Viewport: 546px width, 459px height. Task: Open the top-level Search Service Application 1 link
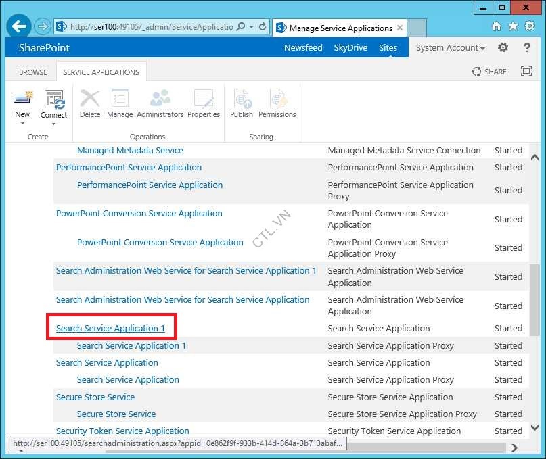pos(110,328)
